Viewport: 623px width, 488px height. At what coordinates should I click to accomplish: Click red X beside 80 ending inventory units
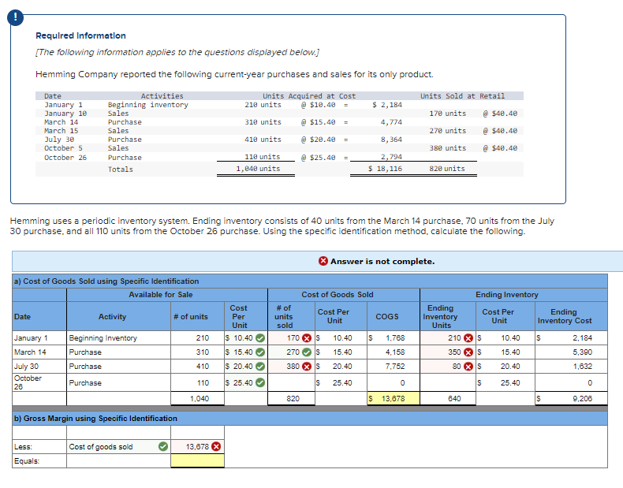tap(468, 367)
